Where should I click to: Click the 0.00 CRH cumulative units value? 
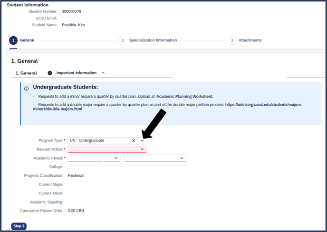coord(76,211)
